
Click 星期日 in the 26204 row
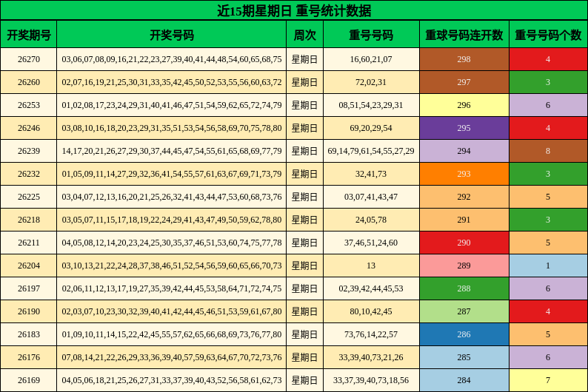coord(304,266)
